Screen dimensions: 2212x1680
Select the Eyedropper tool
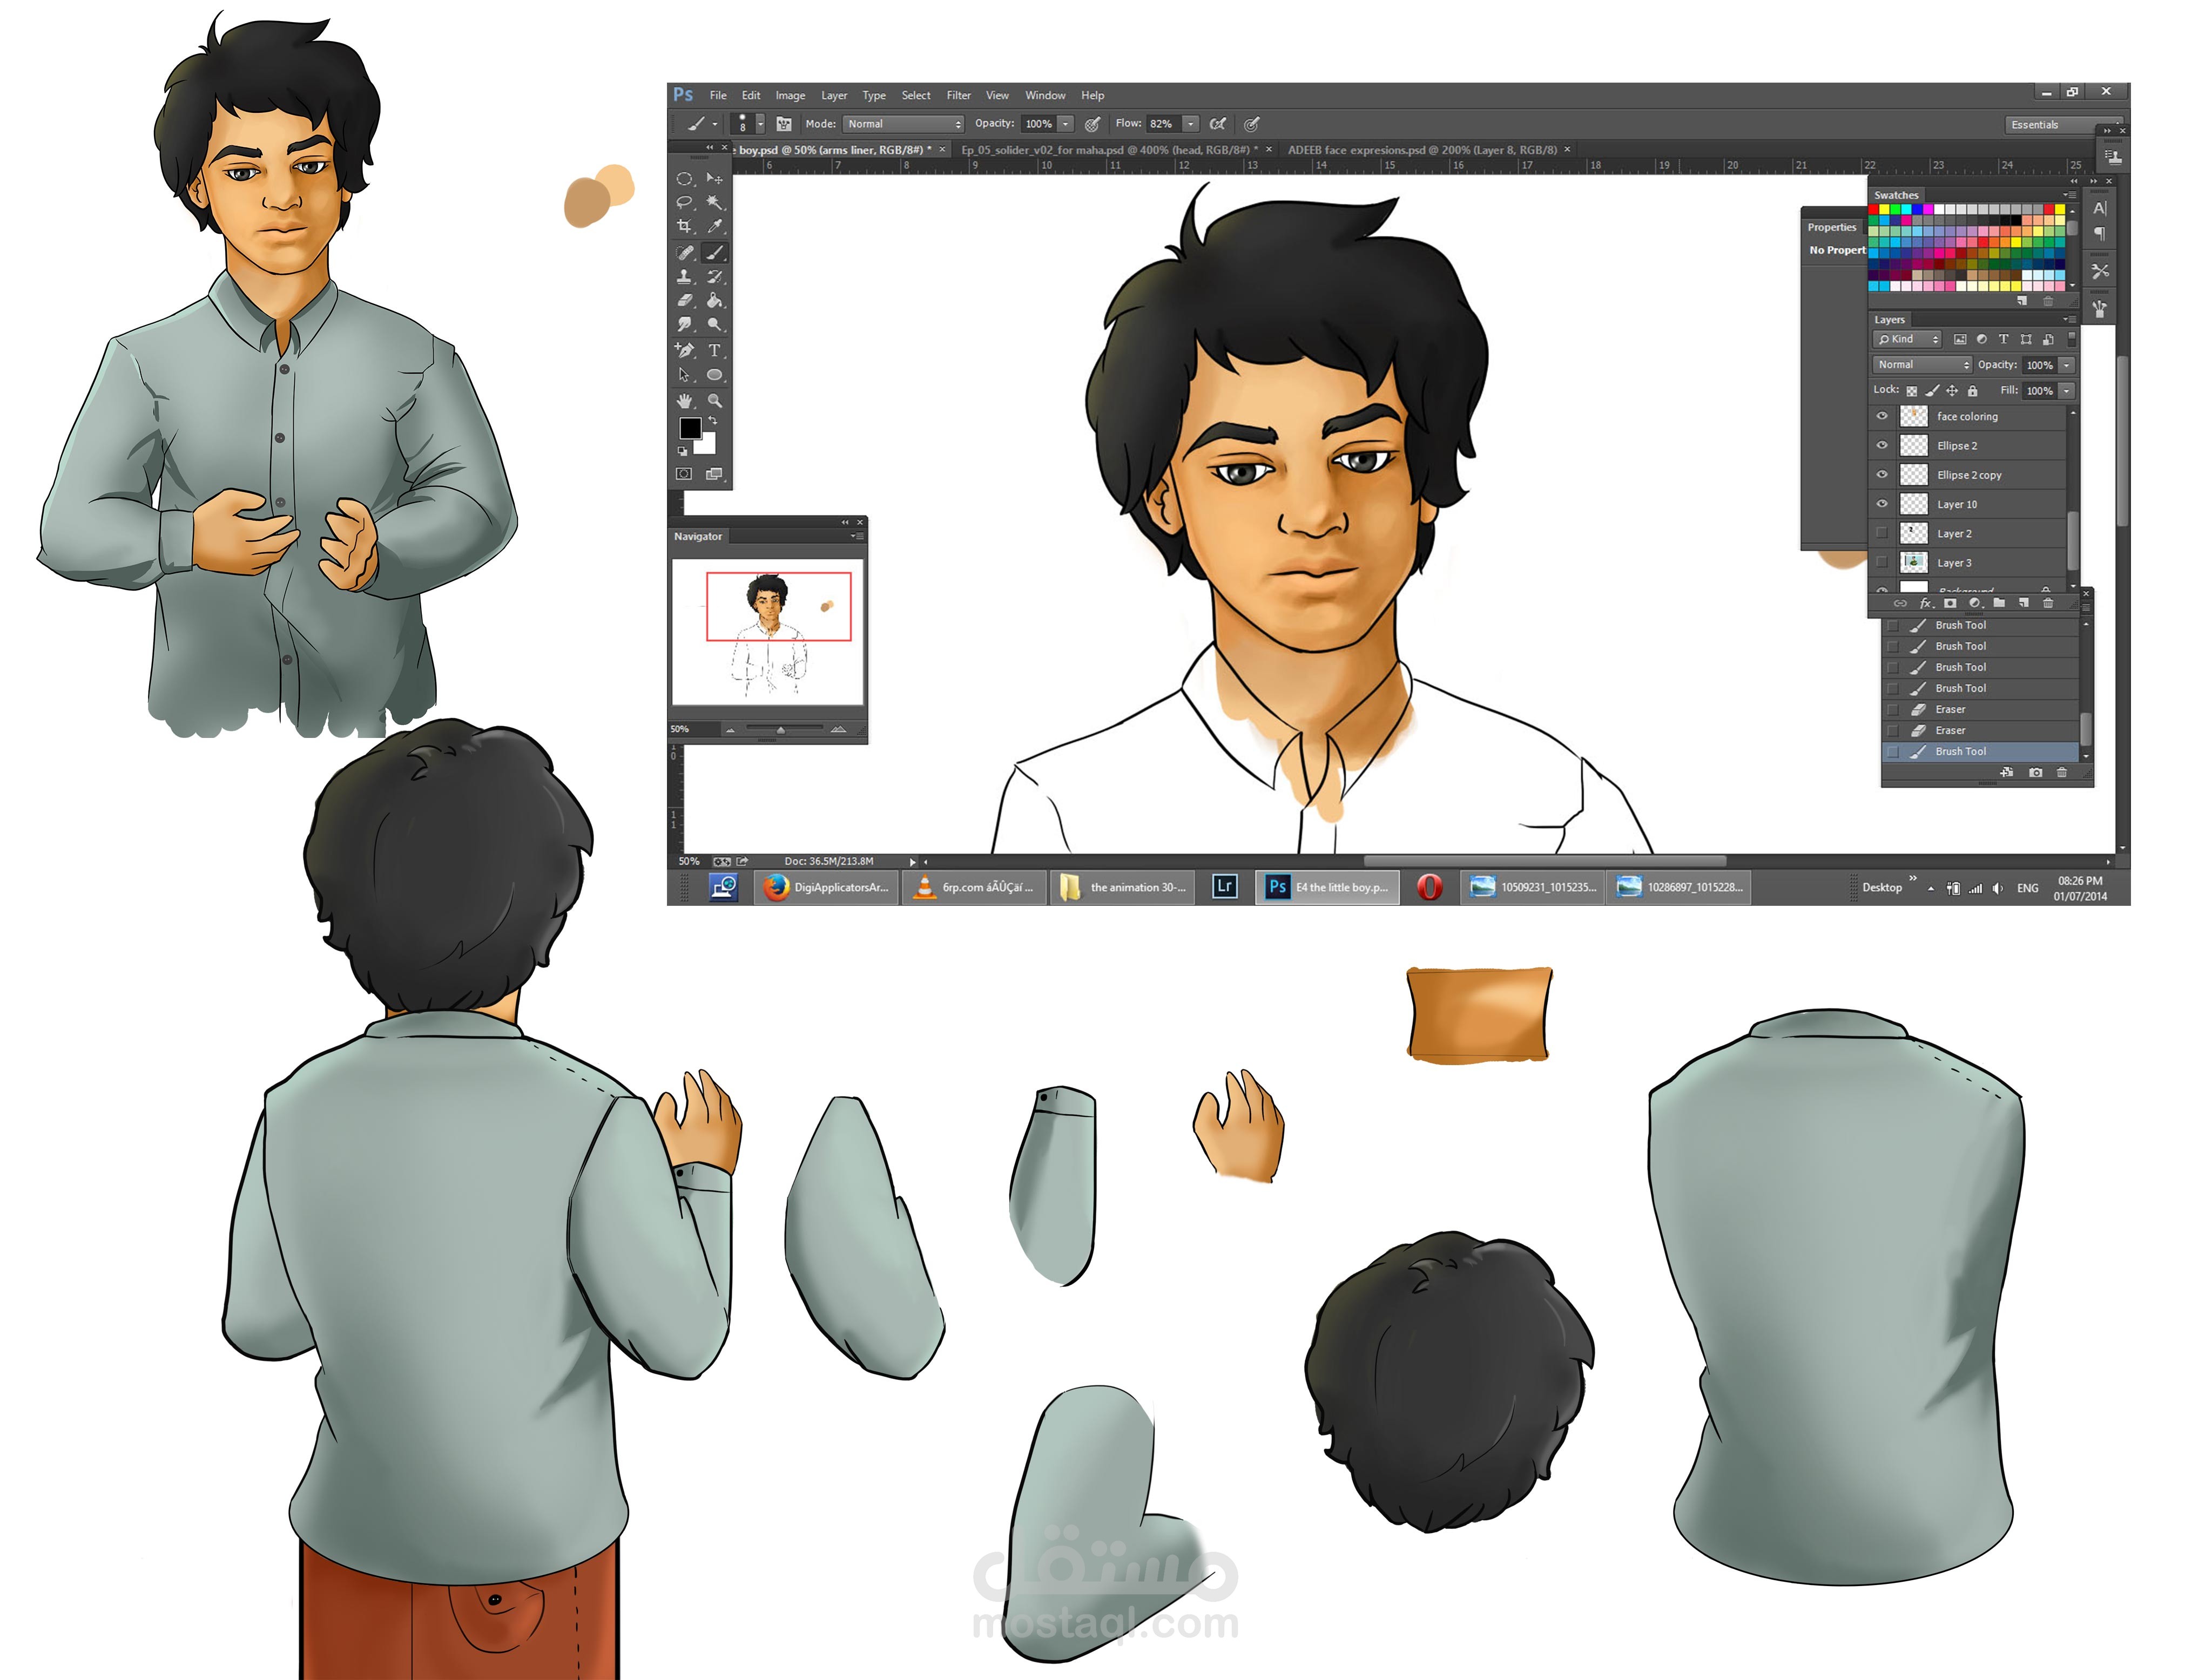(714, 227)
